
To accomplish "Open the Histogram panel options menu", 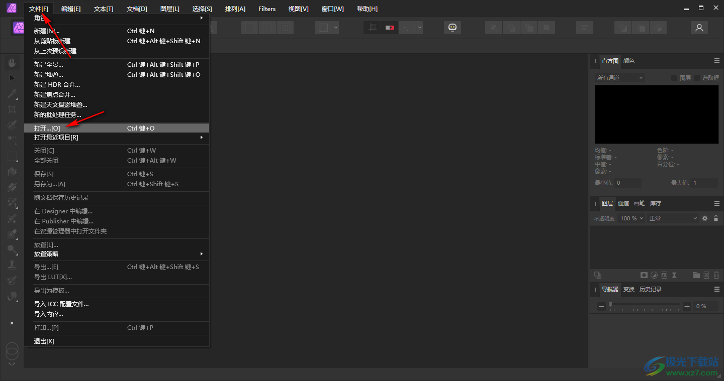I will [x=717, y=61].
